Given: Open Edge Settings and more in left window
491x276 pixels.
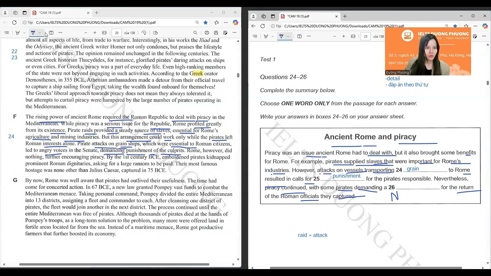Looking at the screenshot, I should [226, 23].
